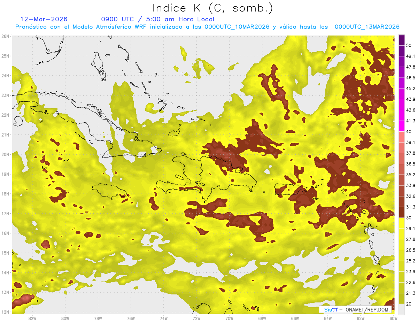Click the colorbar value '33.9'
This screenshot has width=418, height=323.
[411, 185]
